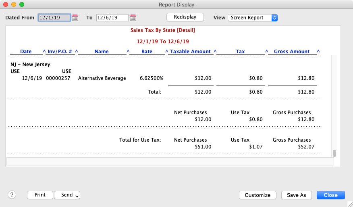
Task: Sort by the Taxable Amount column caret
Action: click(x=215, y=51)
